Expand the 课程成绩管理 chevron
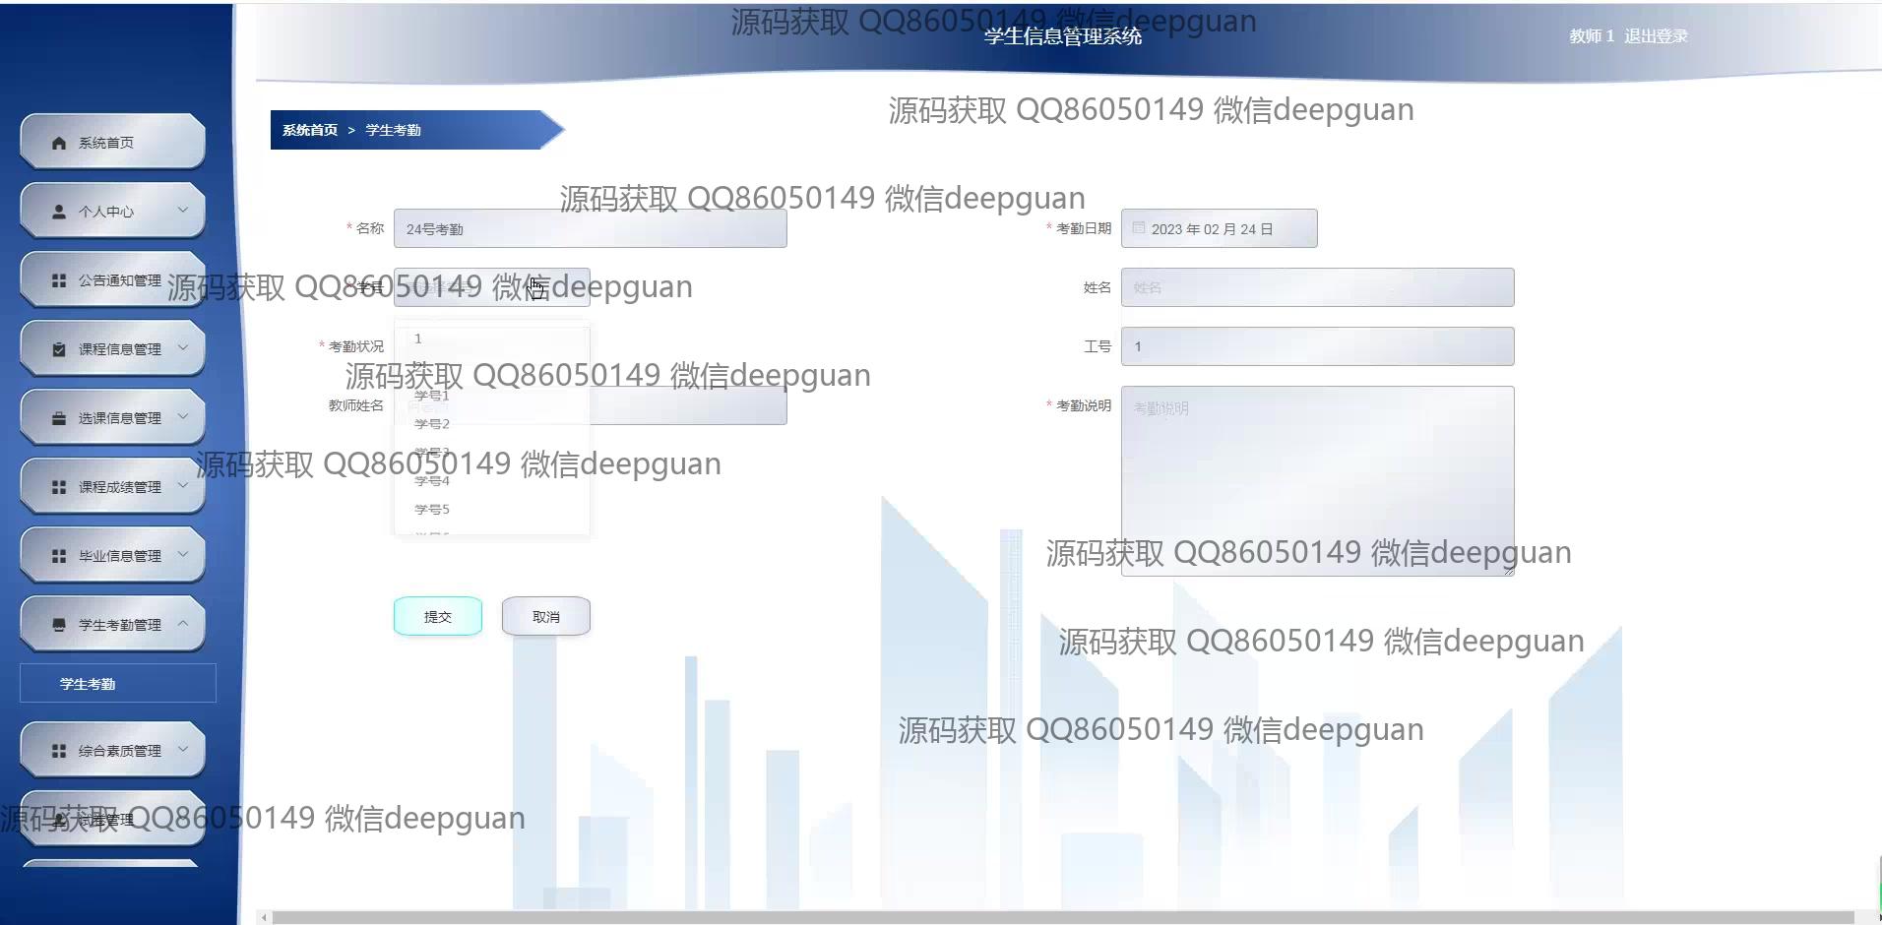Screen dimensions: 1882x925 click(x=183, y=485)
